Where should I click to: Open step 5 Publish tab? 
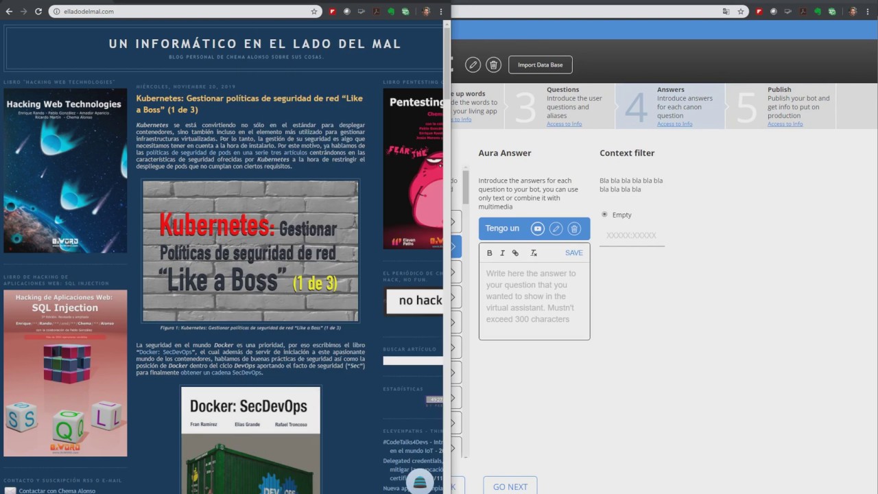point(781,106)
